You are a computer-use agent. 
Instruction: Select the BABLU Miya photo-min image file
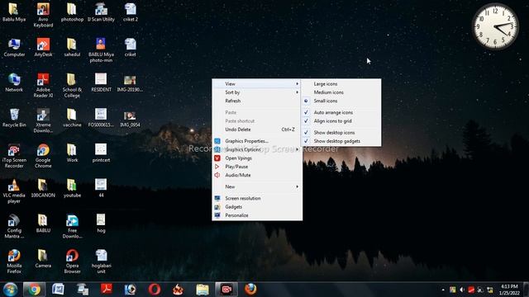coord(101,50)
